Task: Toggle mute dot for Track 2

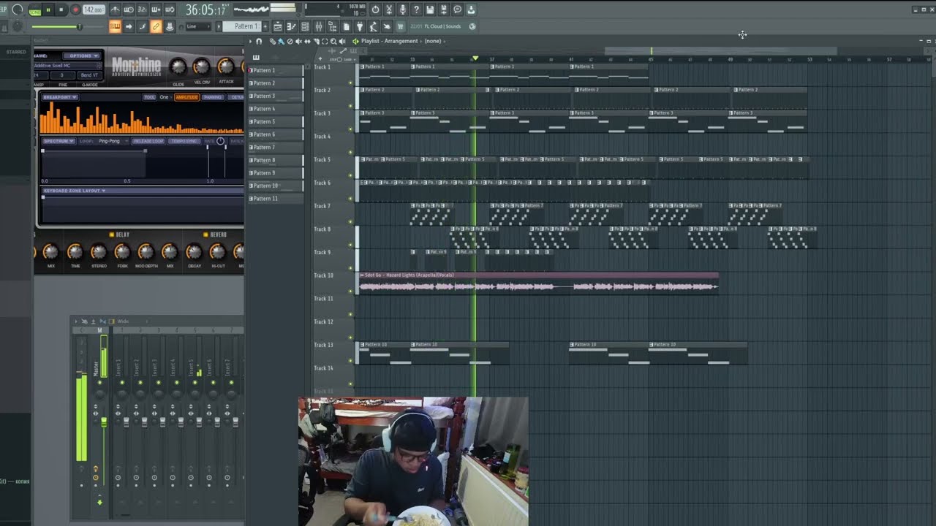Action: click(x=350, y=106)
